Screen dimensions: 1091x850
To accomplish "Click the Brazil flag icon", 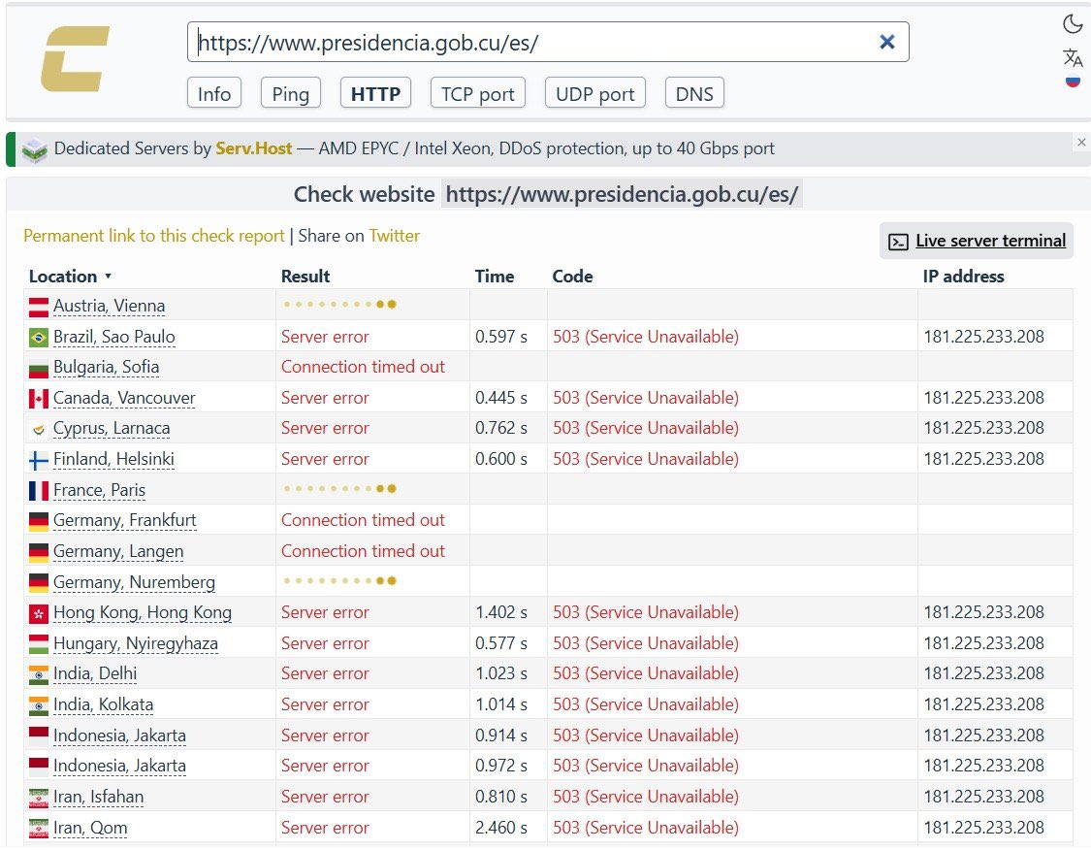I will click(38, 338).
